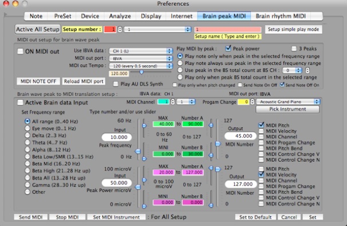Click the Setup name text field
Image resolution: width=347 pixels, height=226 pixels.
228,29
